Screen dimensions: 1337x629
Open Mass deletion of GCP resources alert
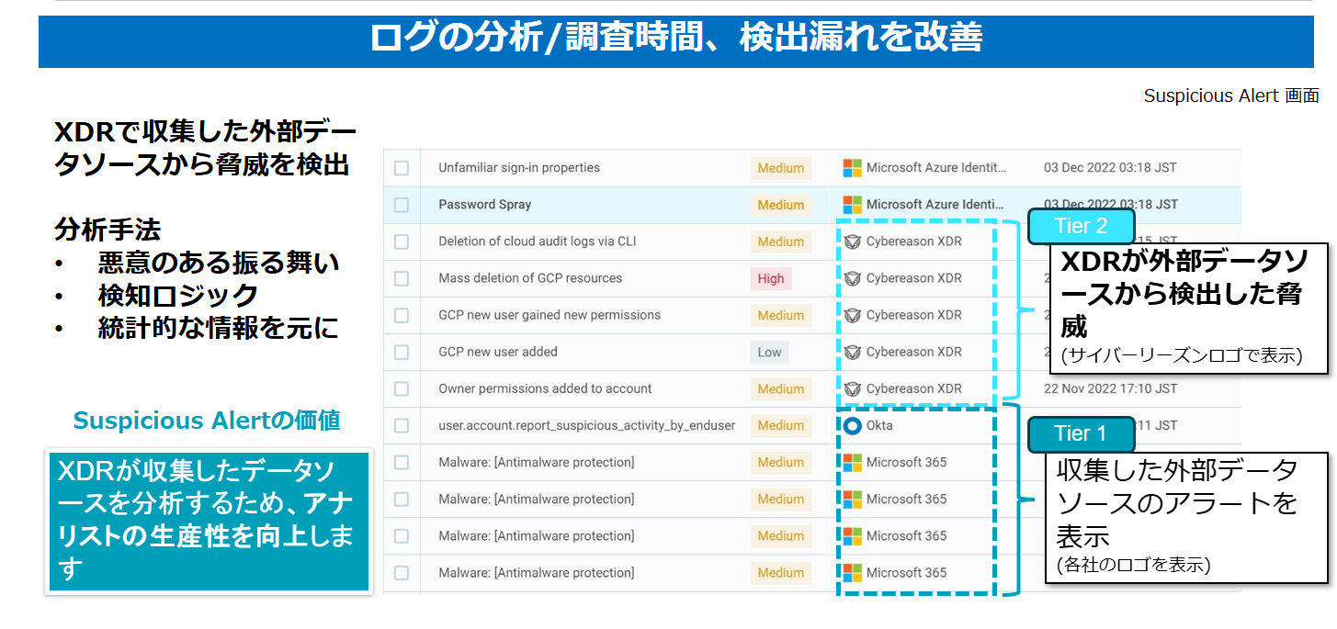[x=530, y=278]
